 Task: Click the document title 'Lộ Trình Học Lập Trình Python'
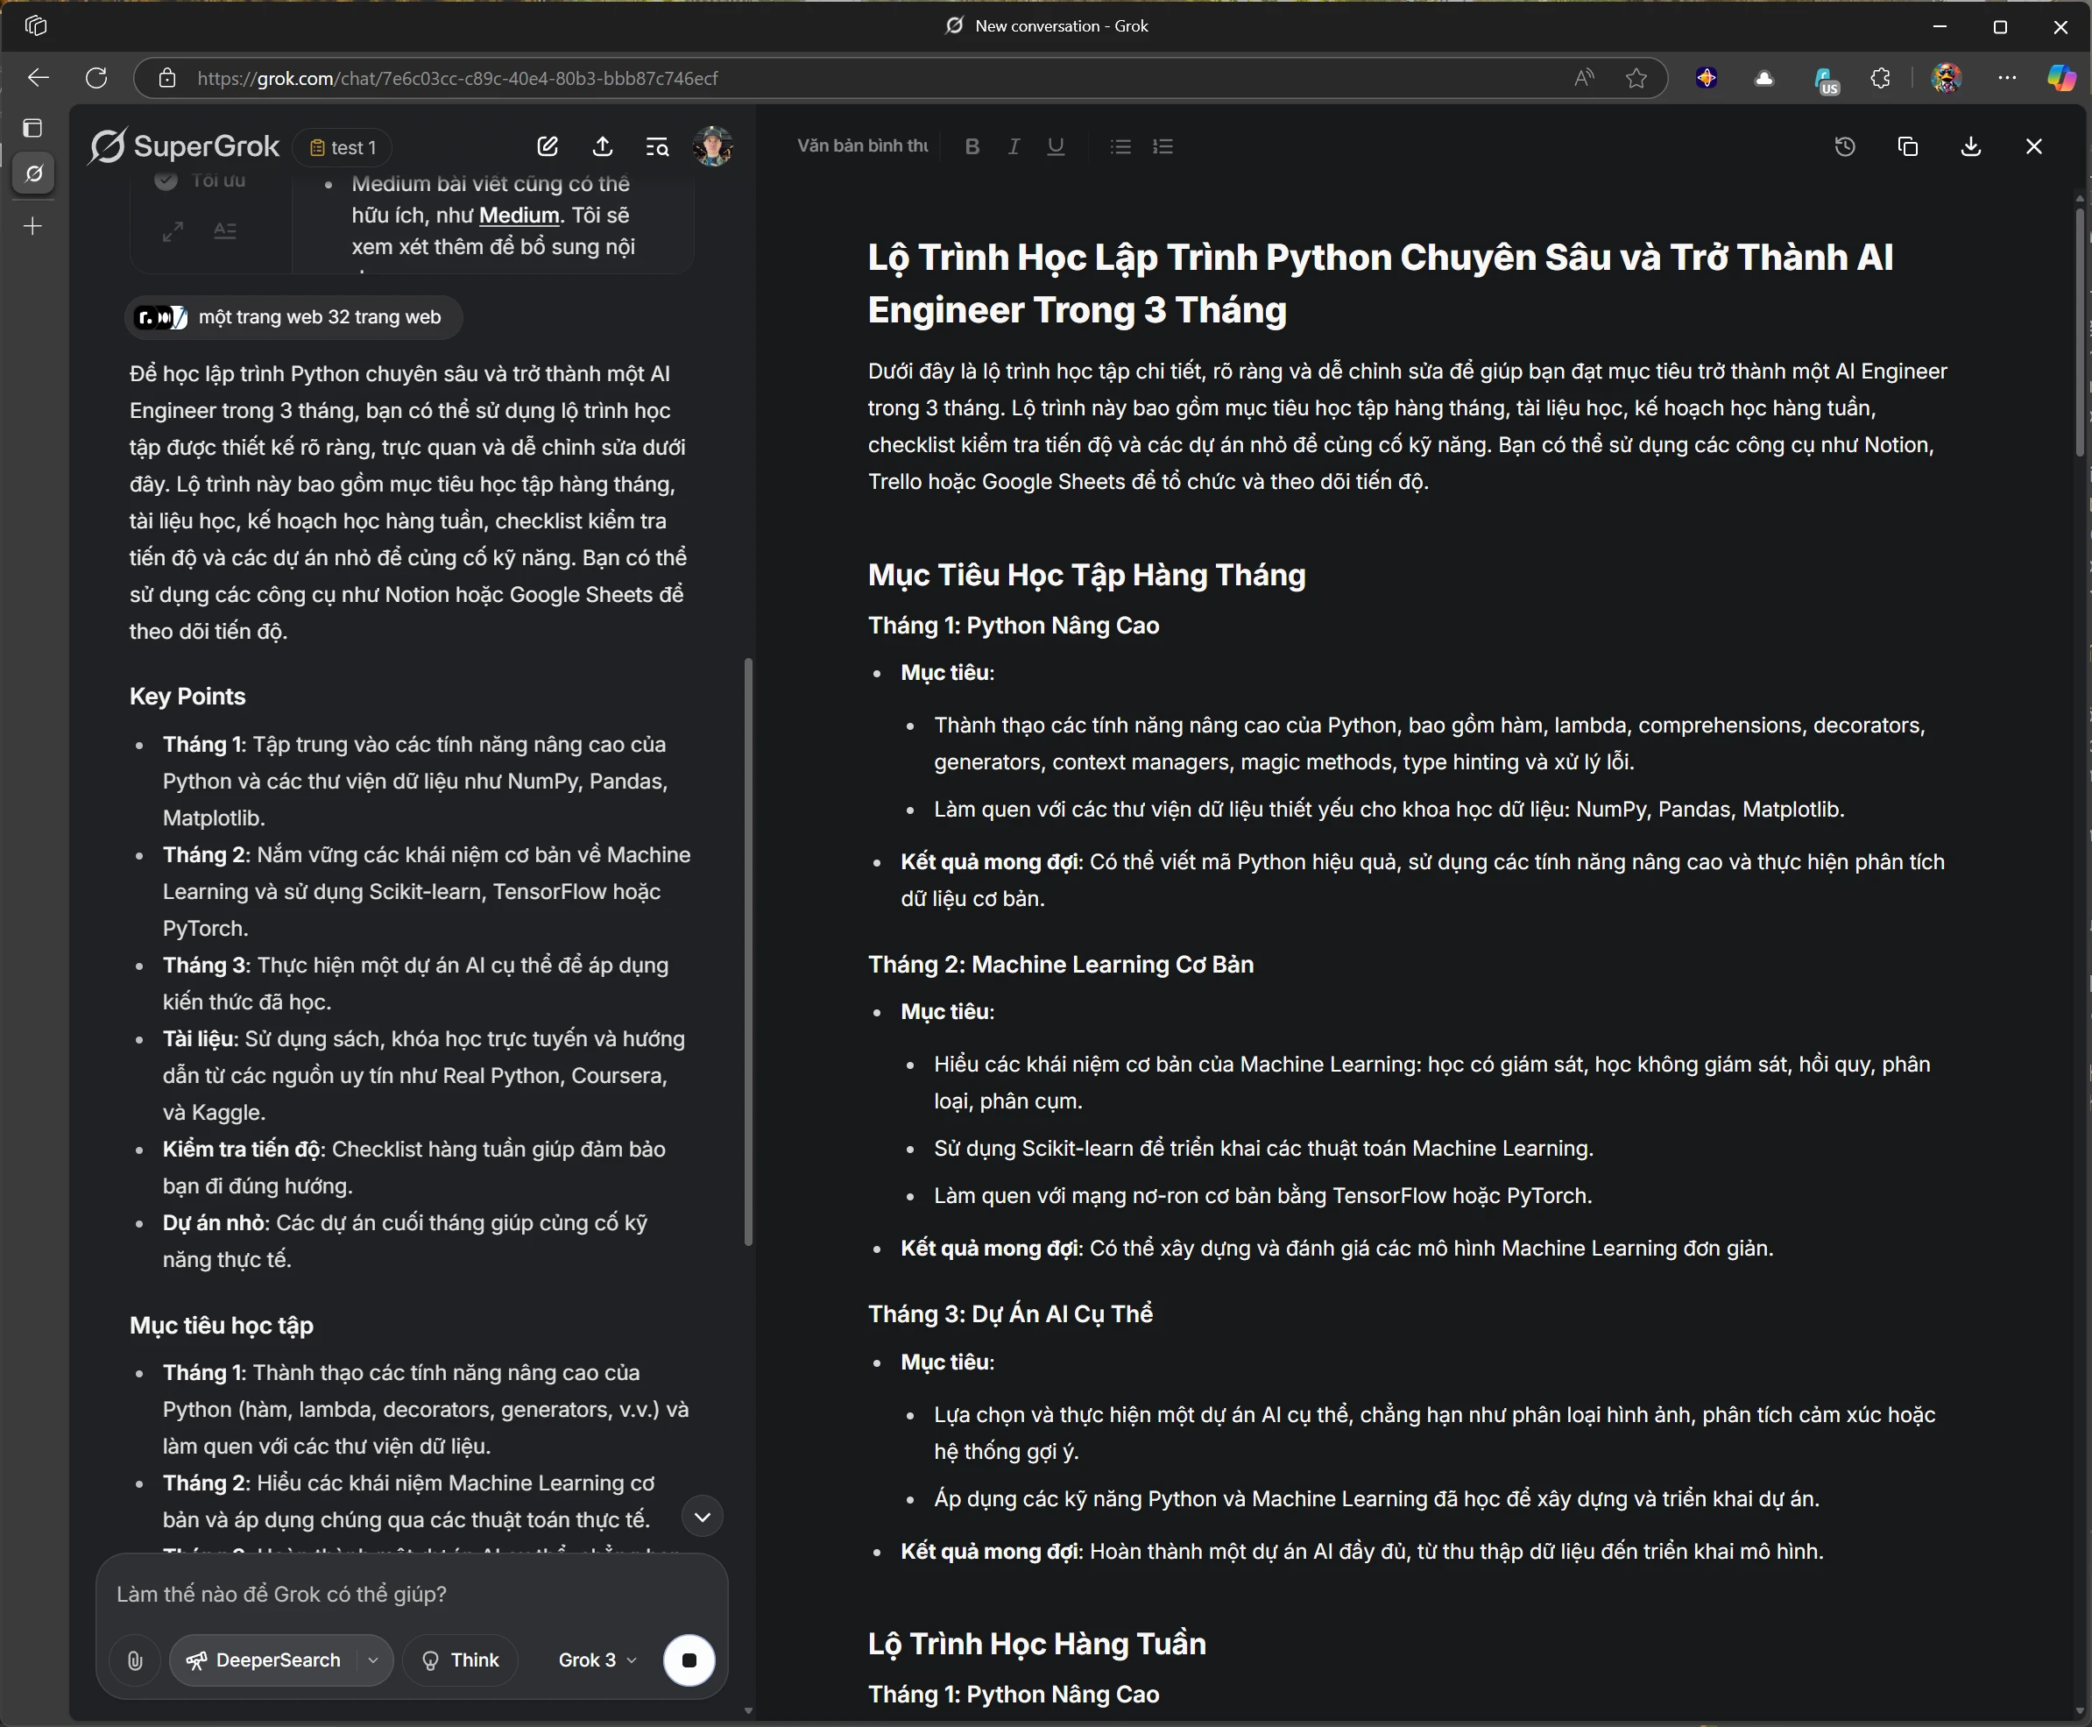point(1381,284)
